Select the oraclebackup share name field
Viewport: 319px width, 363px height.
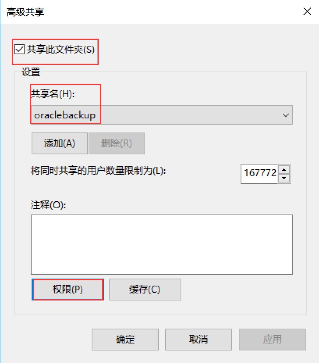(x=156, y=115)
